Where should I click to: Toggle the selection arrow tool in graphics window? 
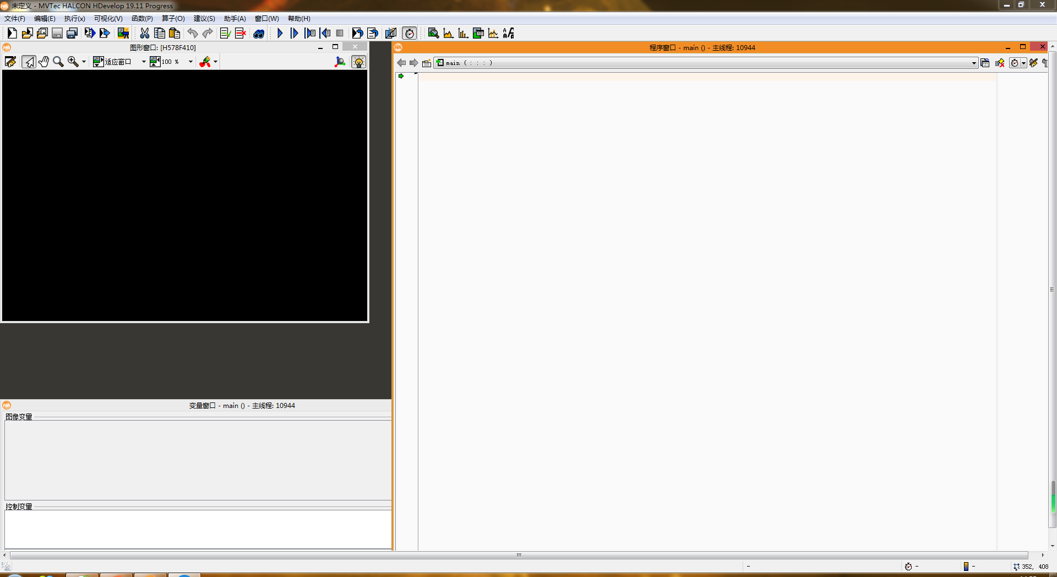[x=29, y=62]
